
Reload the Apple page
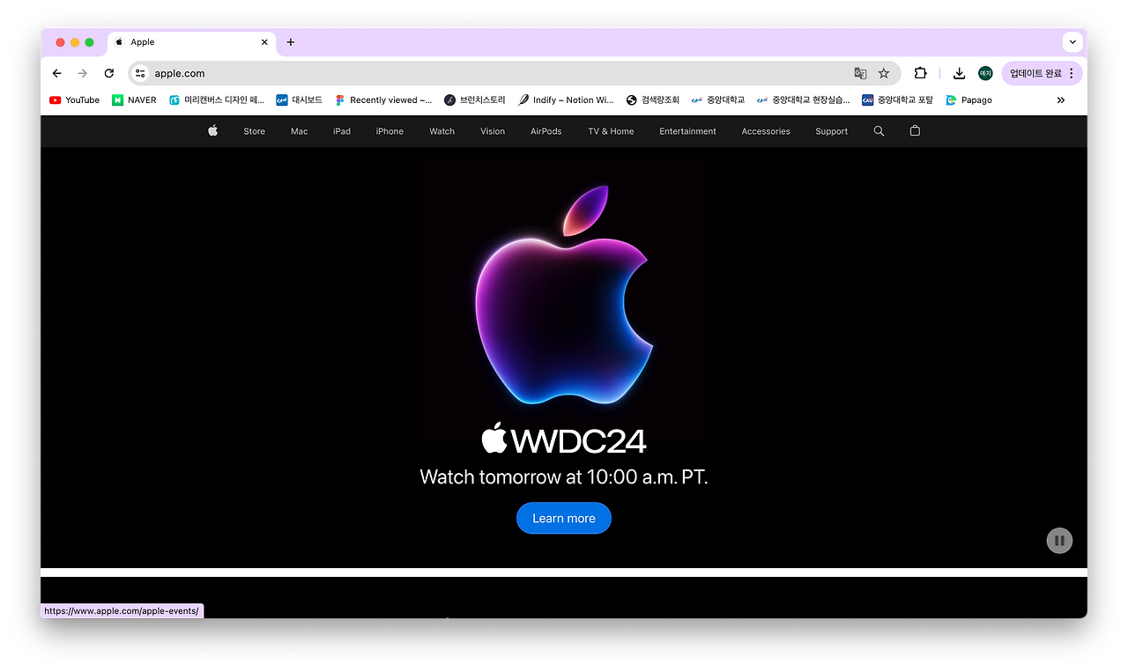pos(109,73)
